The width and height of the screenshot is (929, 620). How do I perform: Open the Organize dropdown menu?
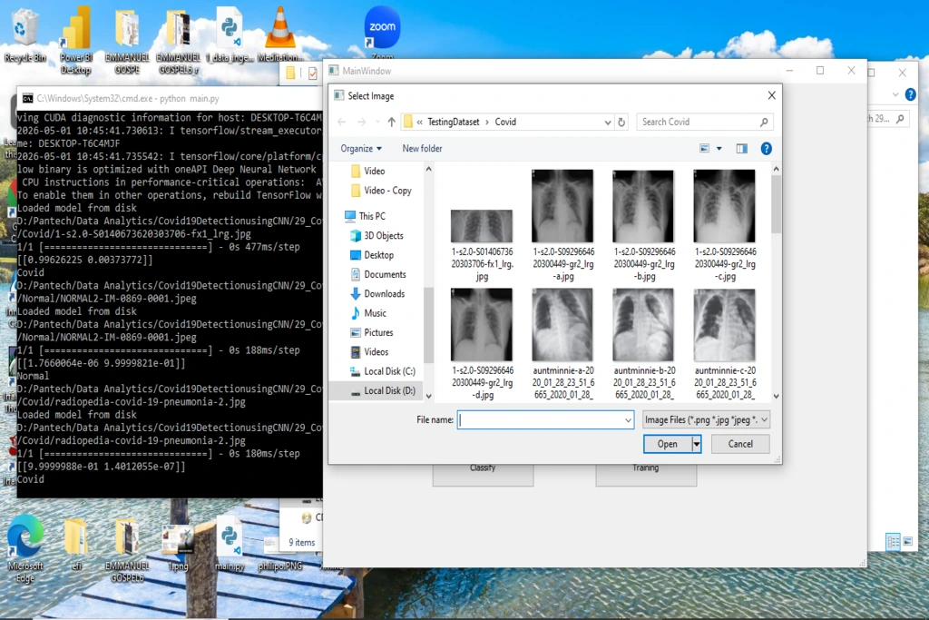pyautogui.click(x=361, y=149)
